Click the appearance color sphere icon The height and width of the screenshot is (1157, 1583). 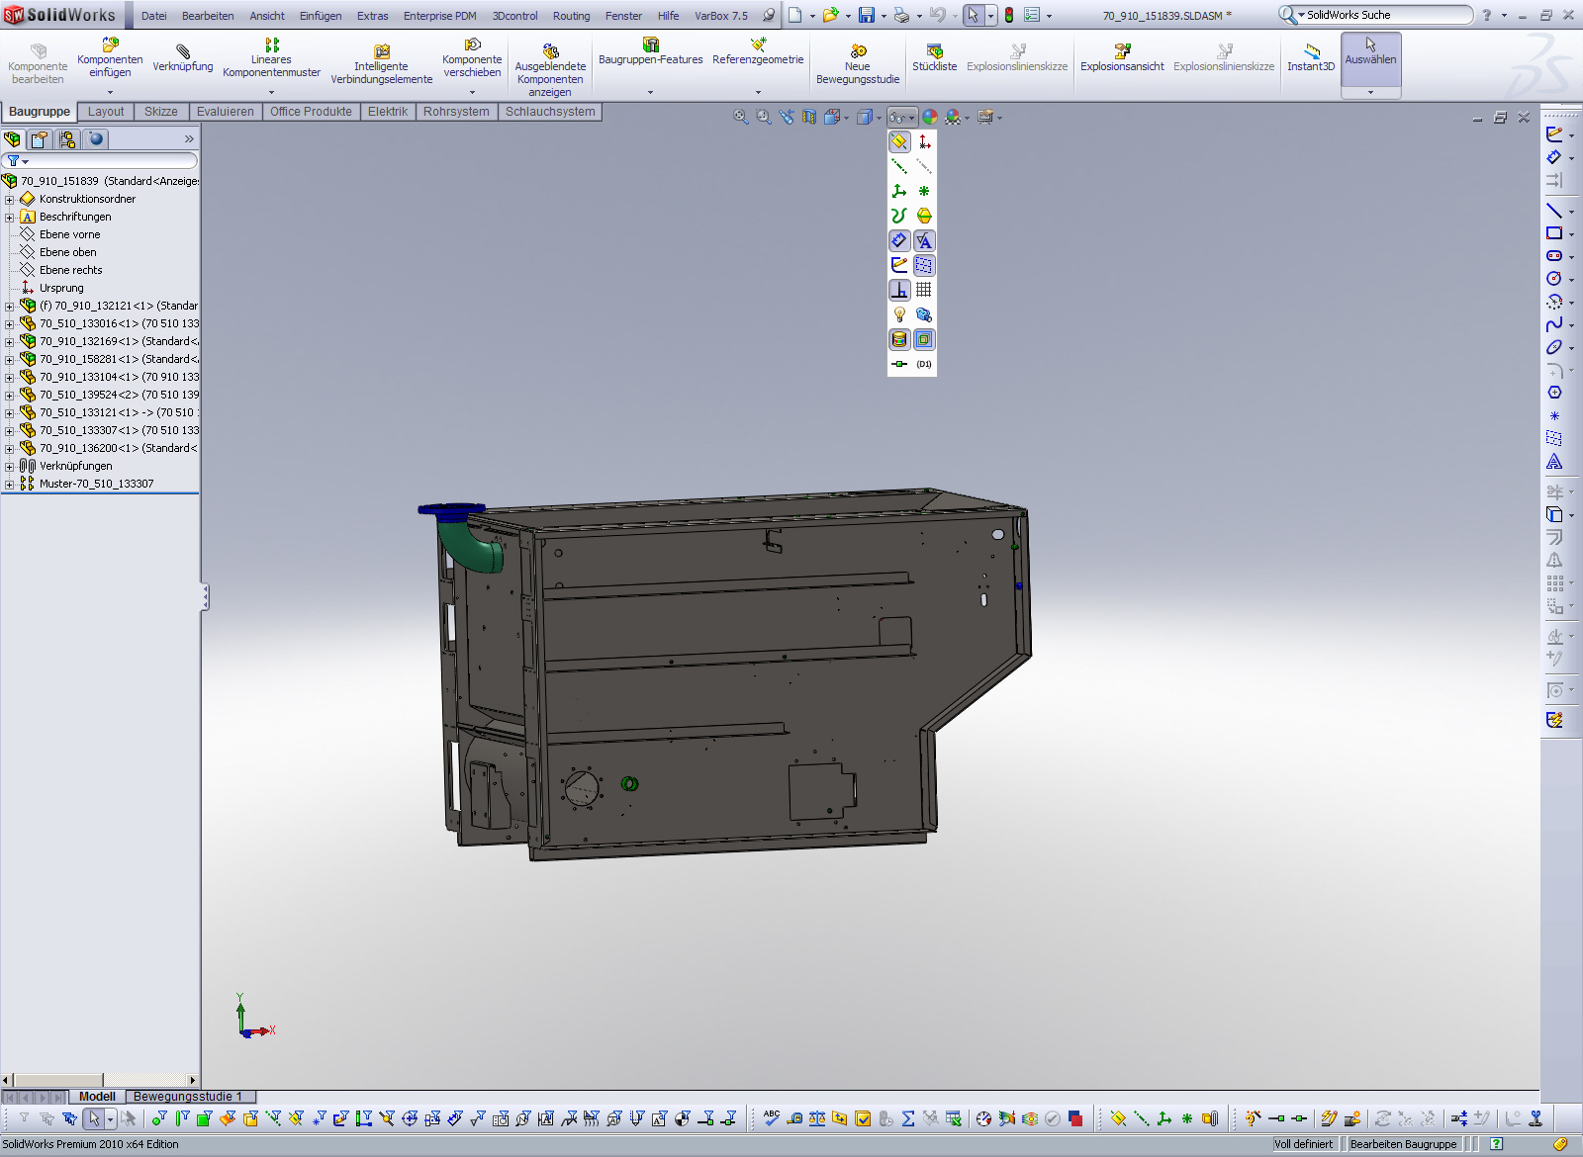coord(930,117)
